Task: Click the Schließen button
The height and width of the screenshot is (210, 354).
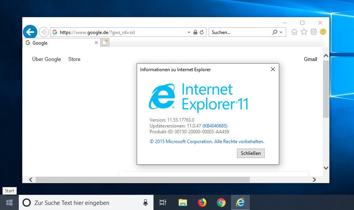Action: [x=251, y=153]
